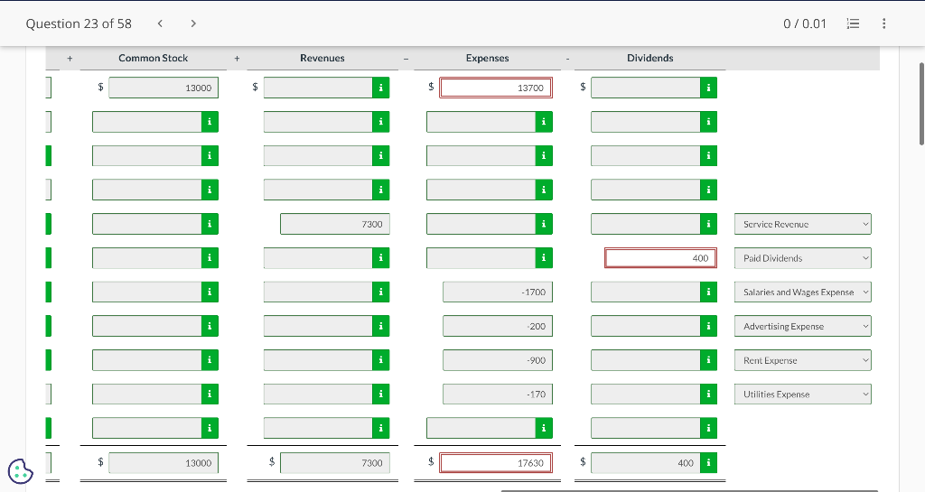Click the Revenues field showing 7300 in Service Revenue row

pos(335,224)
